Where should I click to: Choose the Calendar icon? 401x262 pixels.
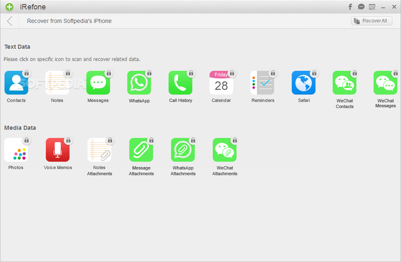[221, 83]
